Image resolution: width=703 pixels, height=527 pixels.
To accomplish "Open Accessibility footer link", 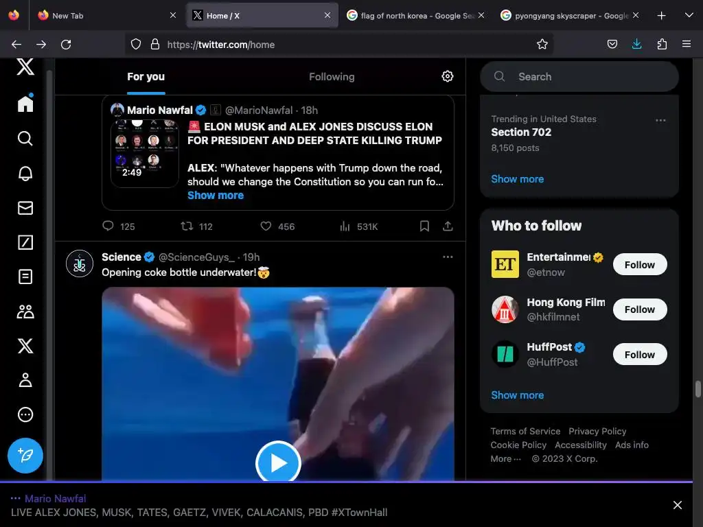I will (581, 445).
